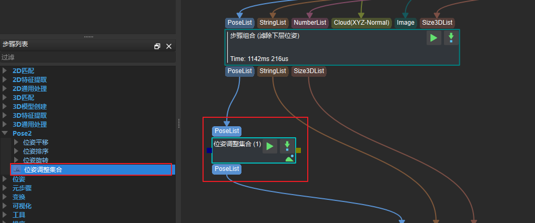Click the Cloud(XYZ-Normal) input port
This screenshot has width=535, height=223.
[362, 23]
